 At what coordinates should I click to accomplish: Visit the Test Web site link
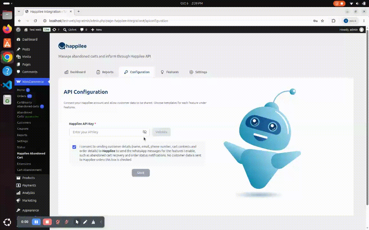[33, 30]
